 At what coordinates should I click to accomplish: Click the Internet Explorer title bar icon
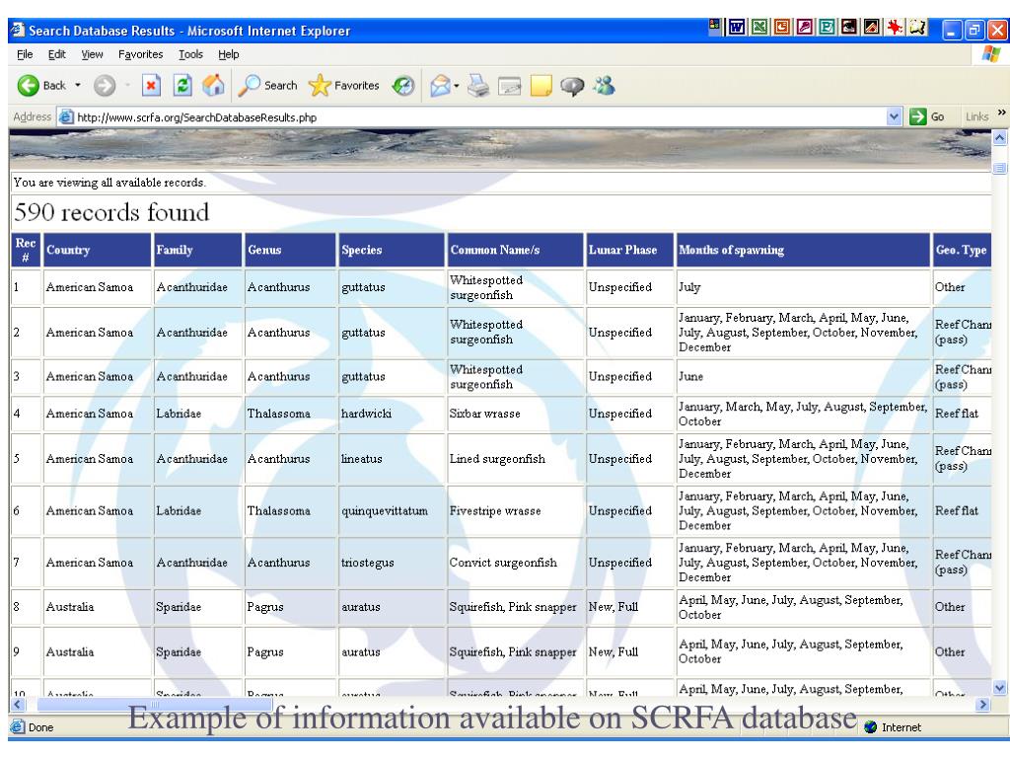(x=18, y=30)
